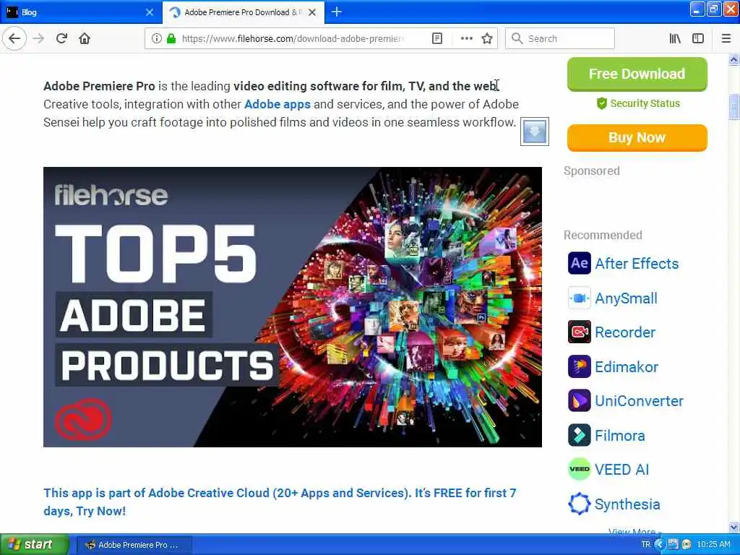Open the Top 5 Adobe Products banner
Viewport: 740px width, 555px height.
pyautogui.click(x=293, y=306)
